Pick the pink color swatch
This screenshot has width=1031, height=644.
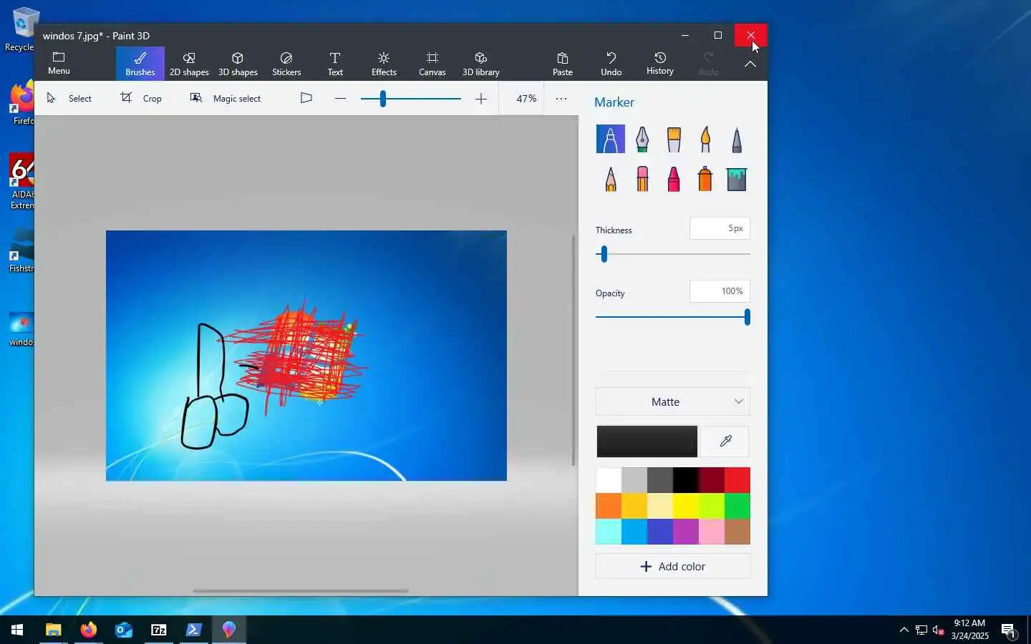tap(712, 532)
